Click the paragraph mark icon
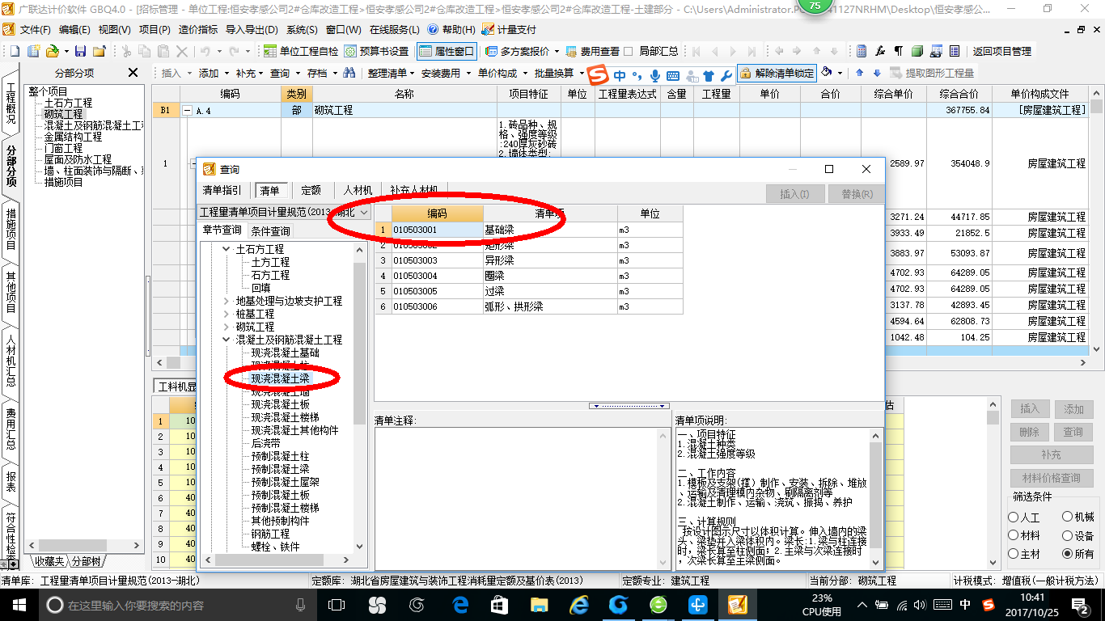 pos(899,51)
